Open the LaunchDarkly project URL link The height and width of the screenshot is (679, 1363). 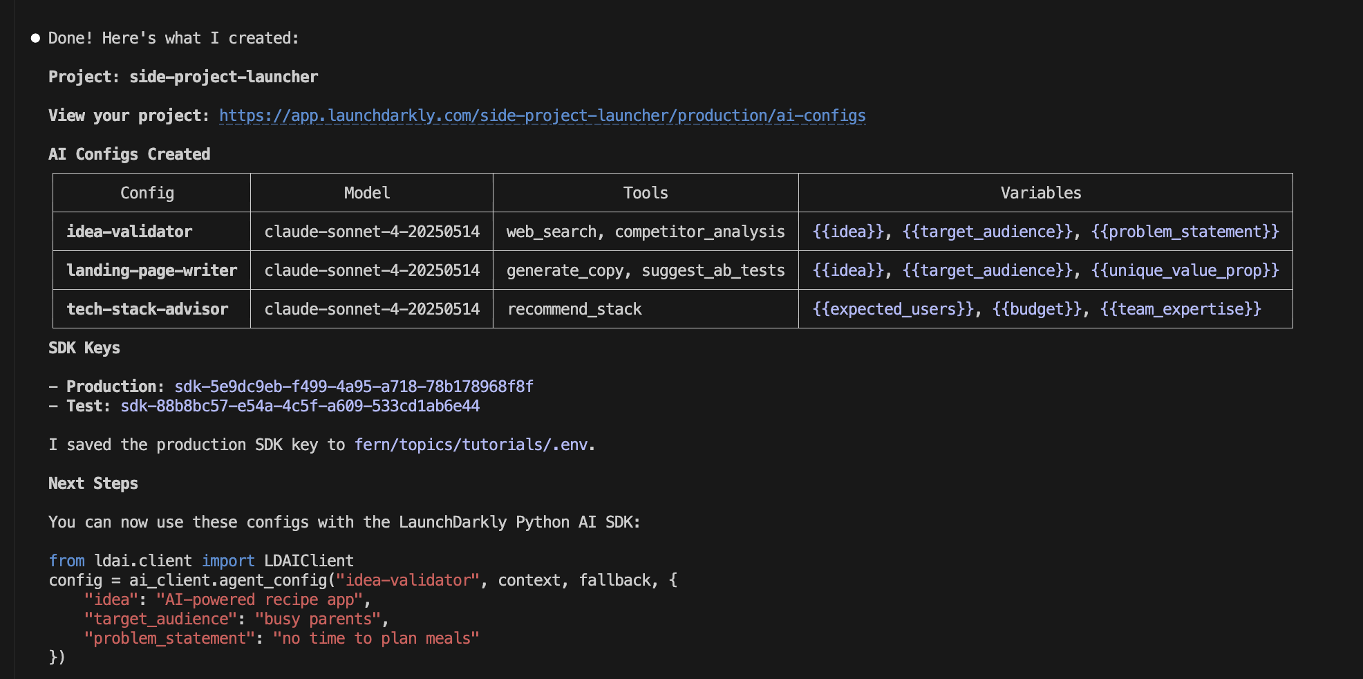[542, 115]
